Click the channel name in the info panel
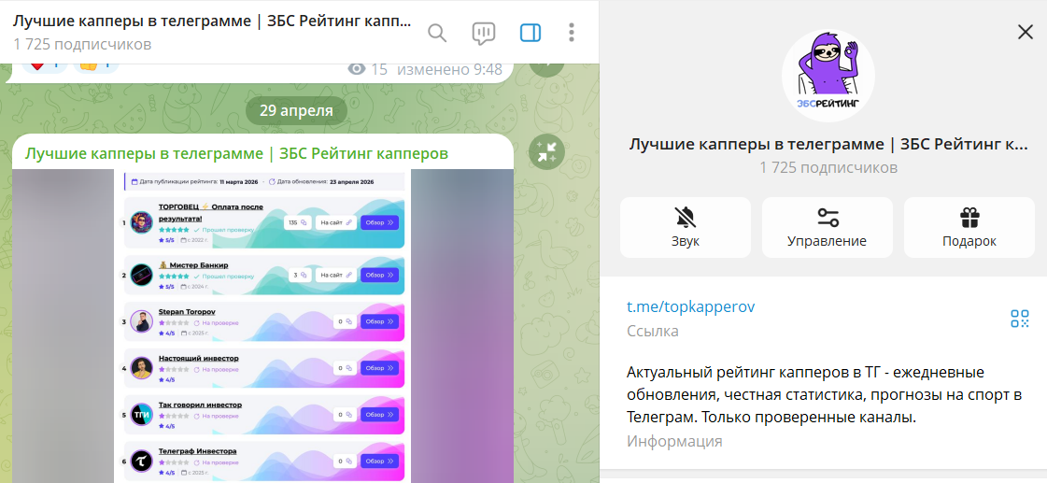 pyautogui.click(x=828, y=144)
